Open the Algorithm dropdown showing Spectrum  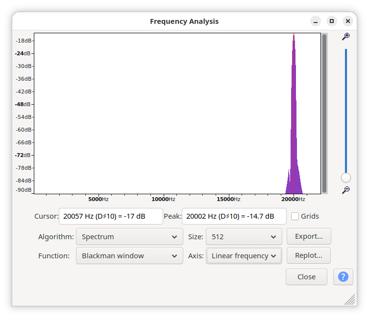coord(129,237)
